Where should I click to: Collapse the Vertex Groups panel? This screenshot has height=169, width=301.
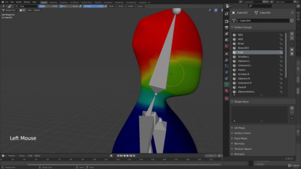232,27
